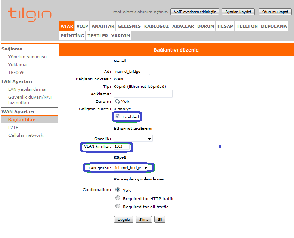Click the Köprü (Ethernet köprüsü) type text
Image resolution: width=294 pixels, height=238 pixels.
coord(140,86)
